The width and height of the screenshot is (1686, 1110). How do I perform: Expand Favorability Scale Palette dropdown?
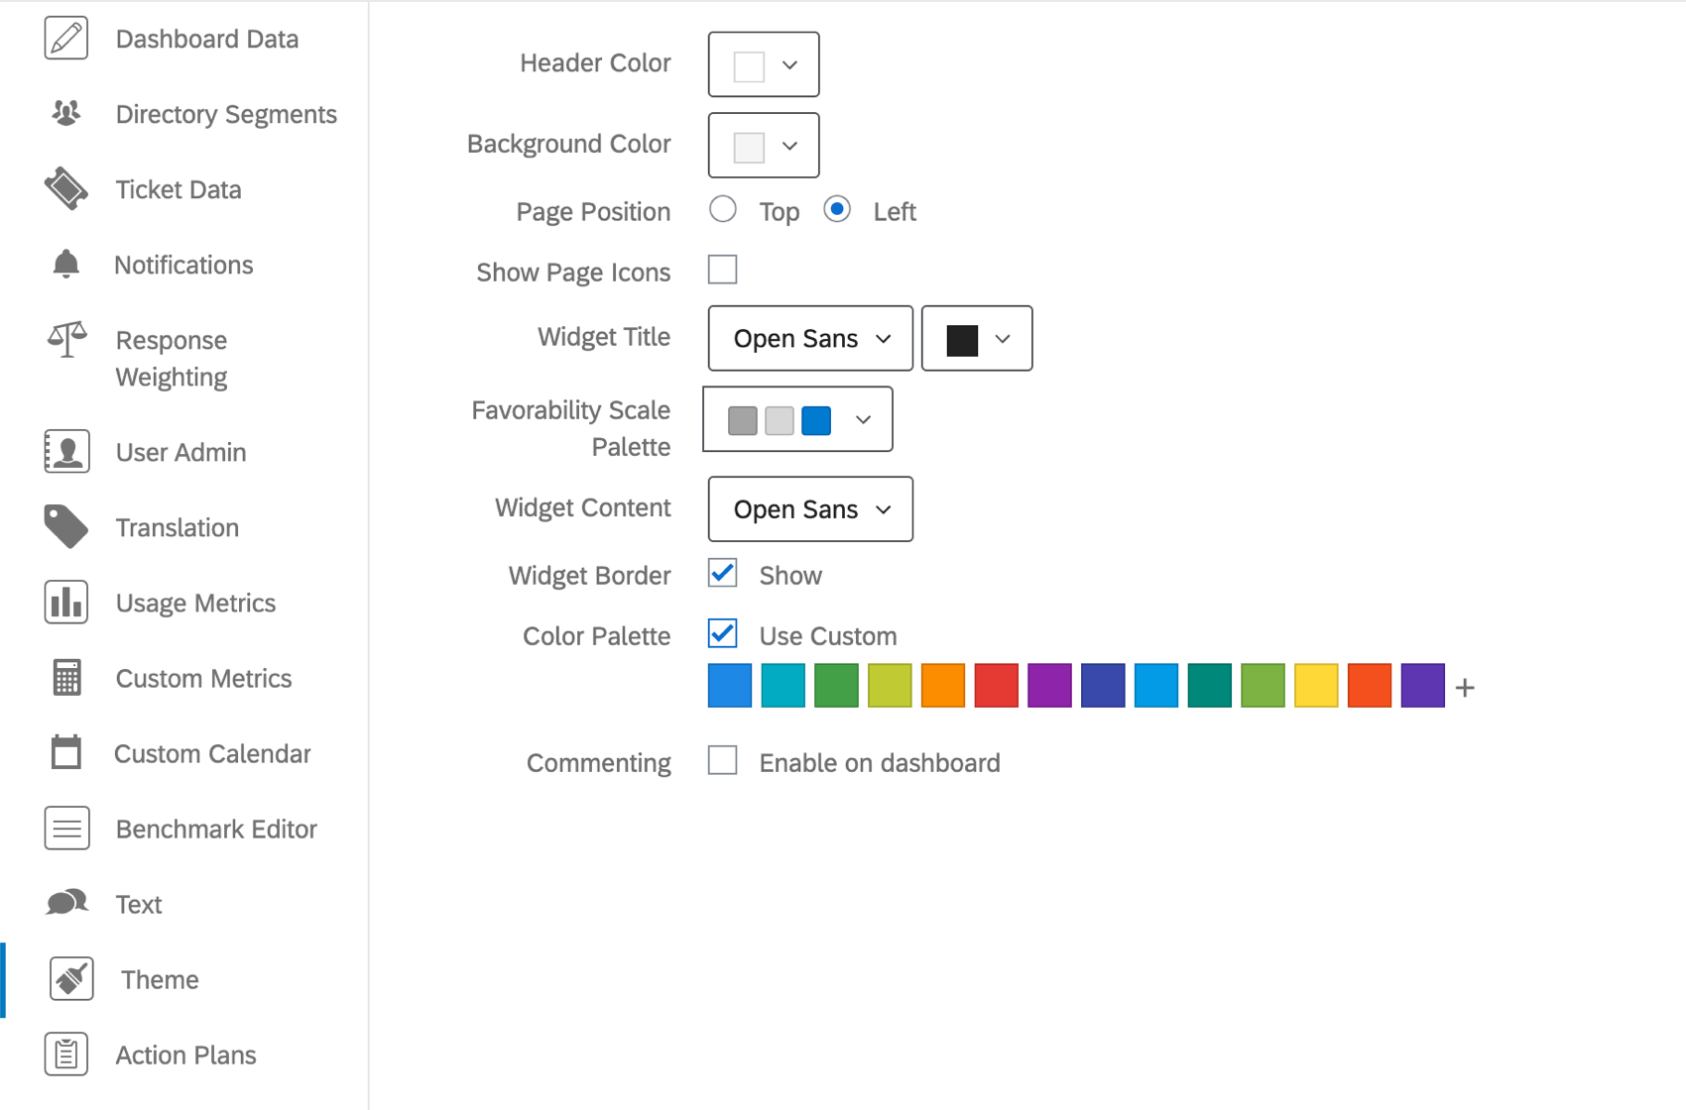[x=797, y=419]
